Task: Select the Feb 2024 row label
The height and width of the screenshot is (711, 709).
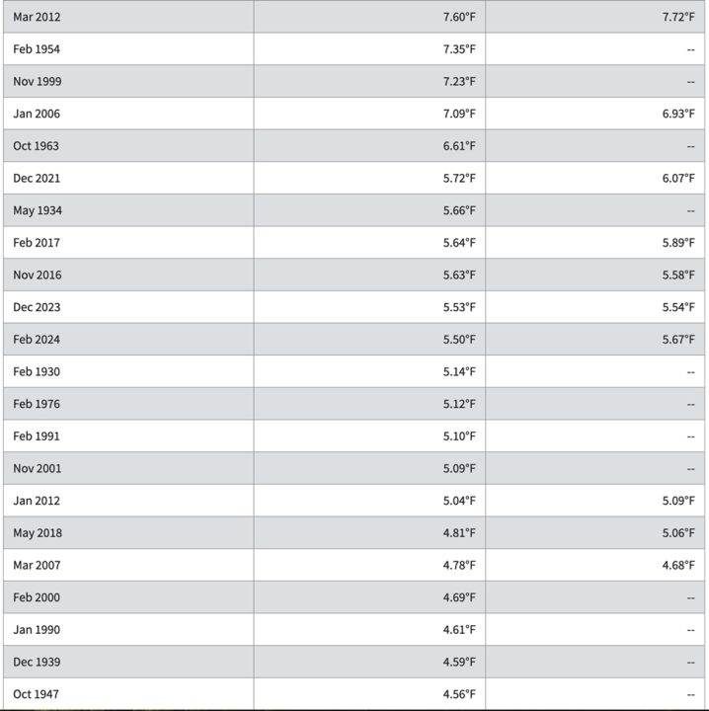Action: [x=37, y=339]
